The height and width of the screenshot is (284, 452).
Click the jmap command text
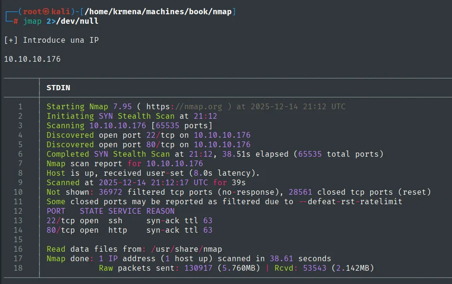coord(32,21)
